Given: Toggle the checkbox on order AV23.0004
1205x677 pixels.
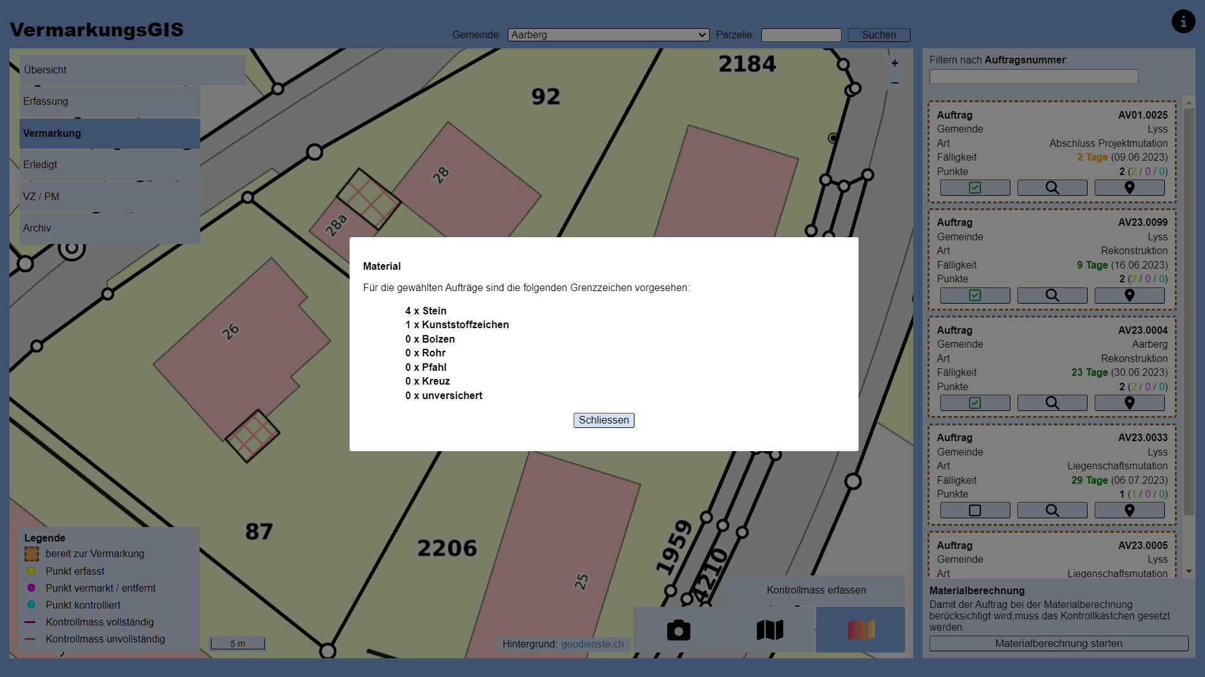Looking at the screenshot, I should click(x=974, y=402).
